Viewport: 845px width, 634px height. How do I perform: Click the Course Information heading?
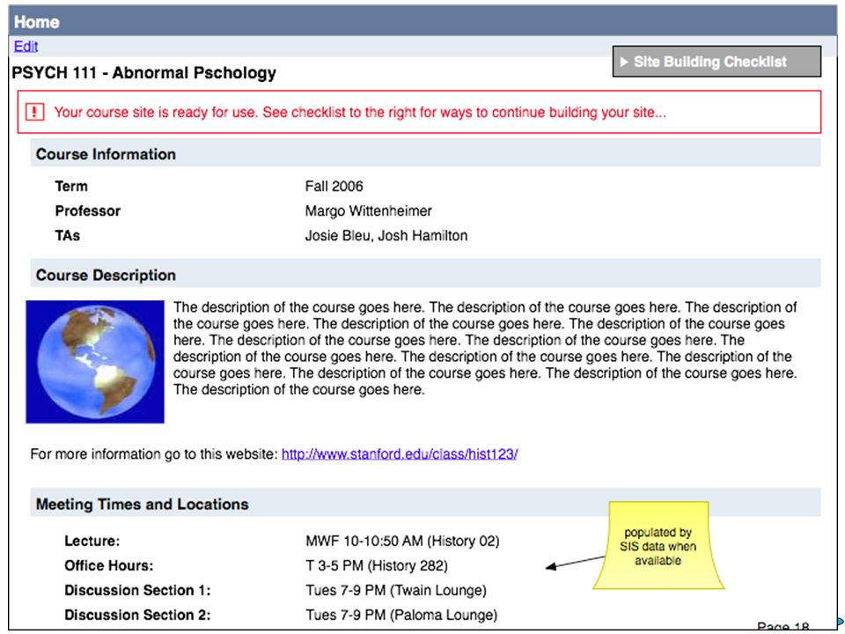click(x=106, y=154)
